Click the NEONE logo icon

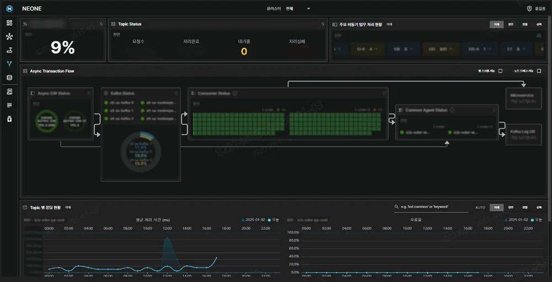(9, 8)
